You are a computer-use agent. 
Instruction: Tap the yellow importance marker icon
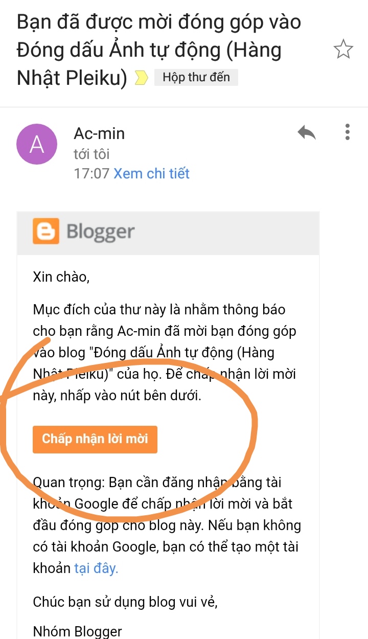point(141,78)
